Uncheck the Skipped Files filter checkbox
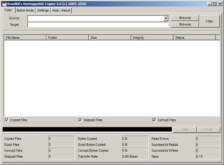The width and height of the screenshot is (224, 165). 80,120
